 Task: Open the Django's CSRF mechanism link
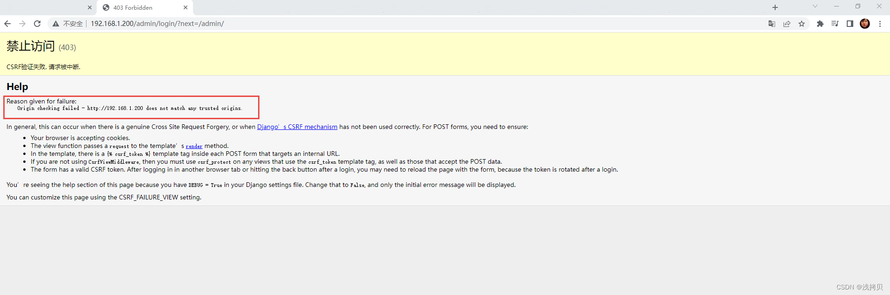pyautogui.click(x=297, y=127)
